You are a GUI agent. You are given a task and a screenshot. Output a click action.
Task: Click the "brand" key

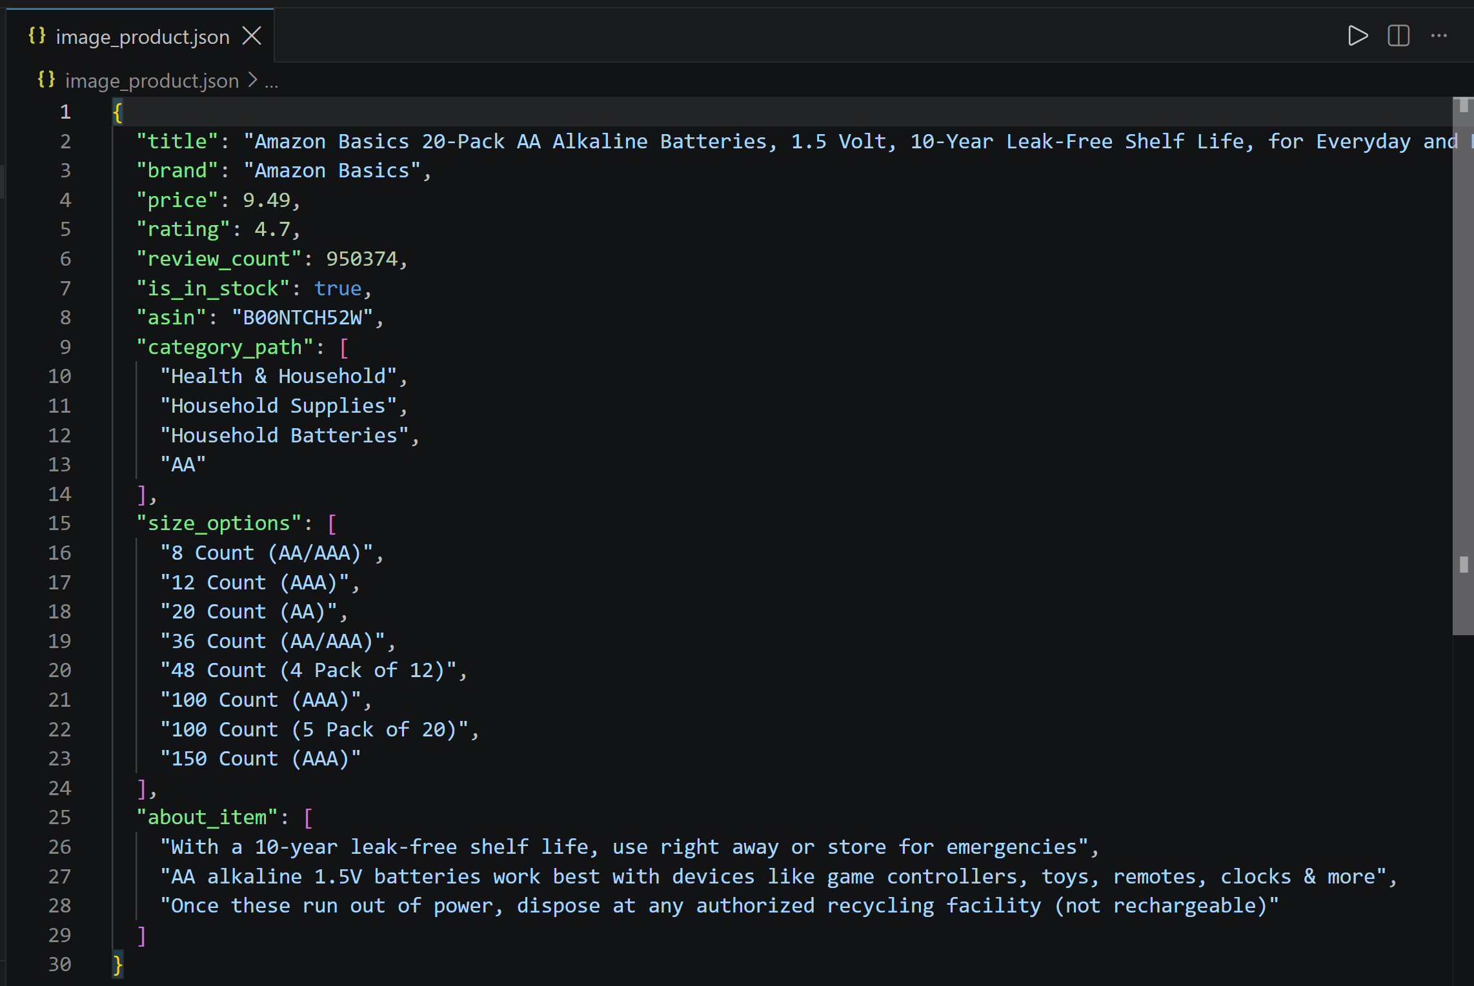pos(177,171)
